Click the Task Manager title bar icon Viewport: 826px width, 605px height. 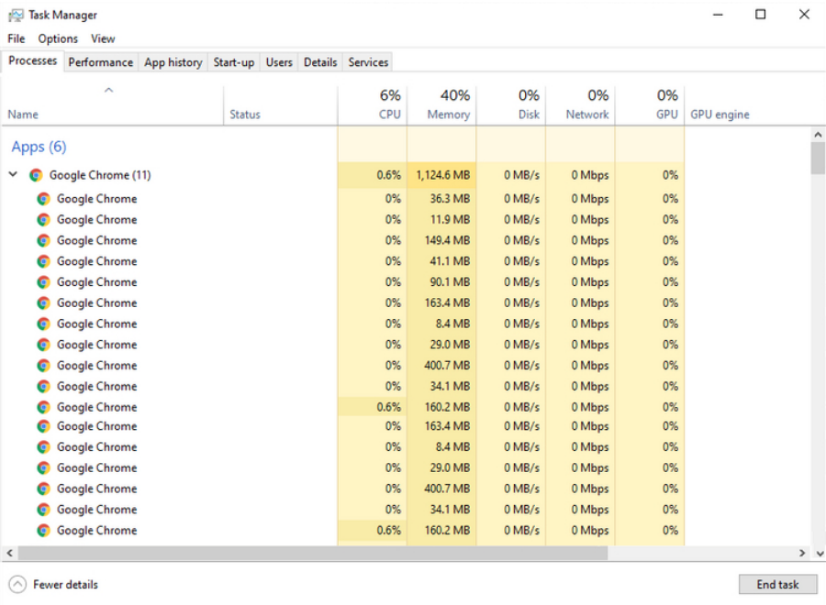click(x=16, y=16)
